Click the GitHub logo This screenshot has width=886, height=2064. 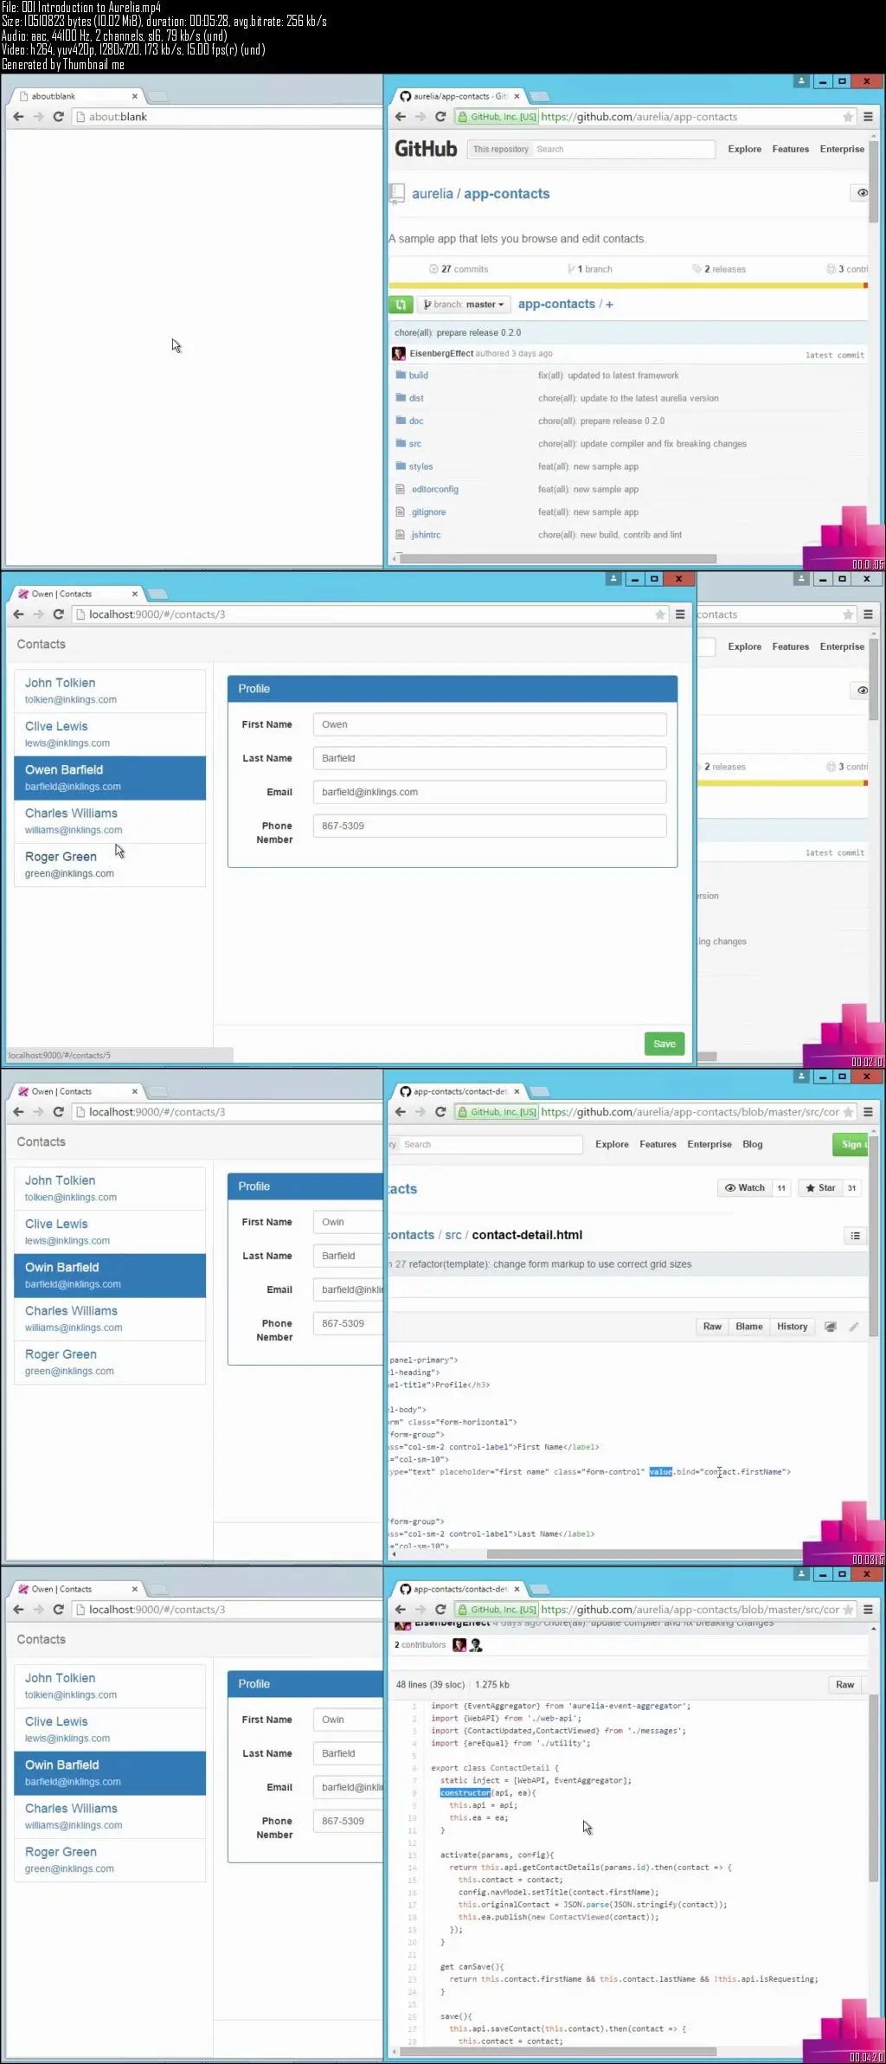pos(426,149)
